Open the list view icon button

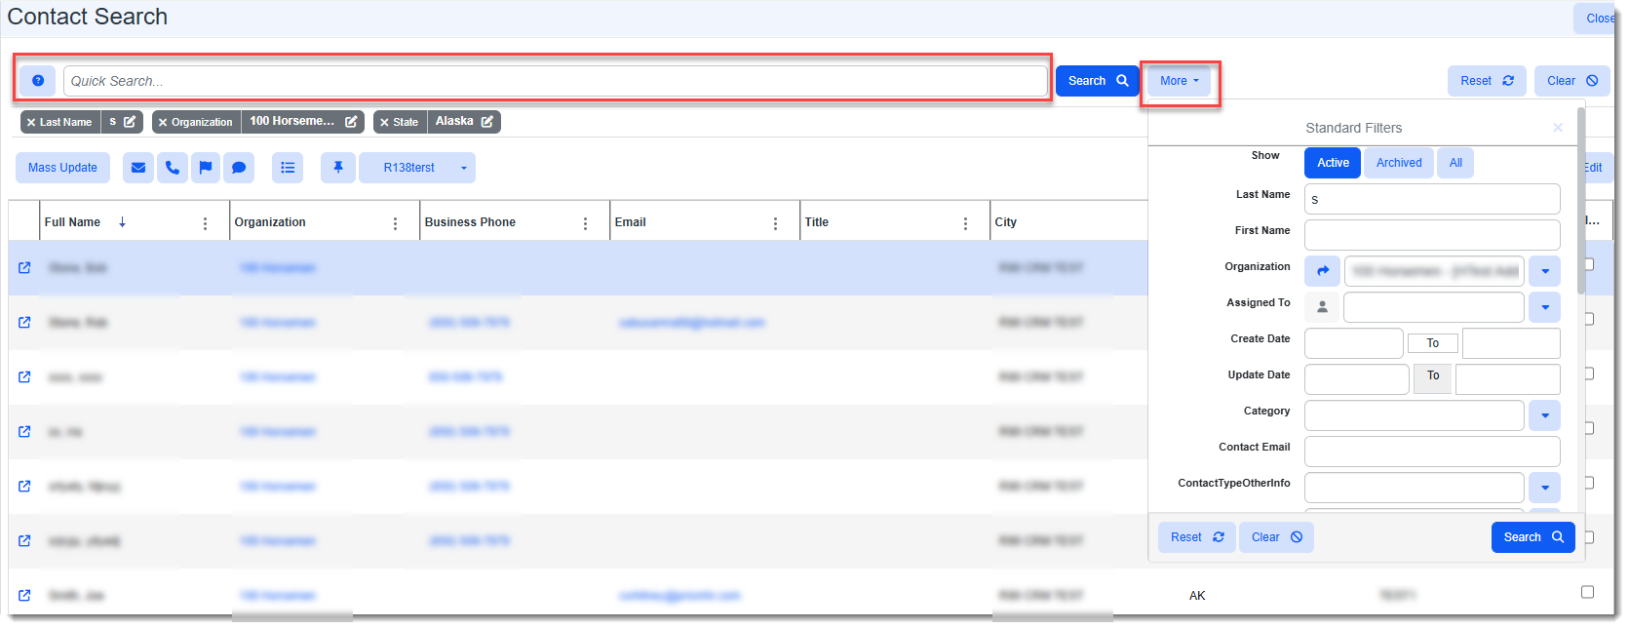click(288, 168)
